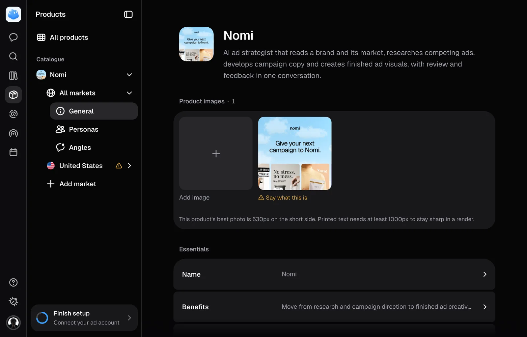Collapse the sidebar with the panel toggle icon
This screenshot has width=527, height=337.
[128, 14]
